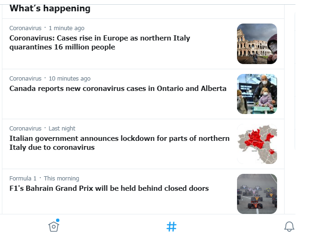Read Cases rise in Europe headline
311x245 pixels.
pos(100,42)
